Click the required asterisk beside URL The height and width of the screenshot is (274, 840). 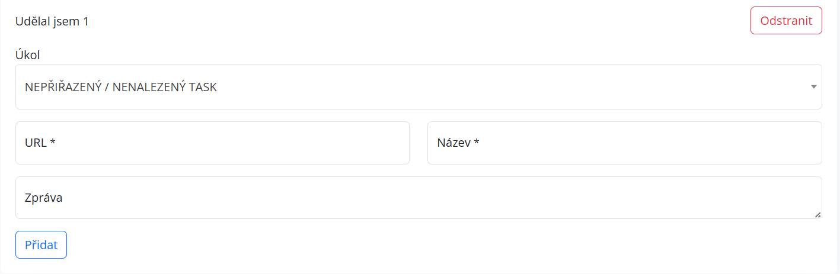pyautogui.click(x=53, y=142)
